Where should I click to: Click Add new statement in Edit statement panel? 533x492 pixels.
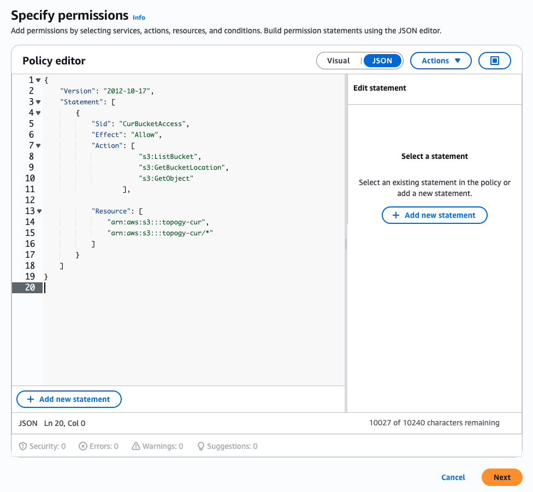pyautogui.click(x=434, y=215)
